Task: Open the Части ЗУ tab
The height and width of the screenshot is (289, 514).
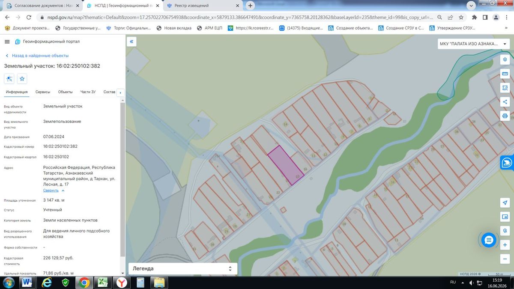Action: point(88,92)
